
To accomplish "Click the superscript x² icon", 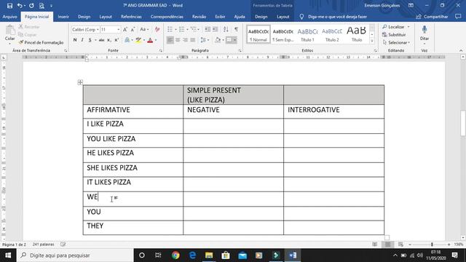I will coord(116,40).
